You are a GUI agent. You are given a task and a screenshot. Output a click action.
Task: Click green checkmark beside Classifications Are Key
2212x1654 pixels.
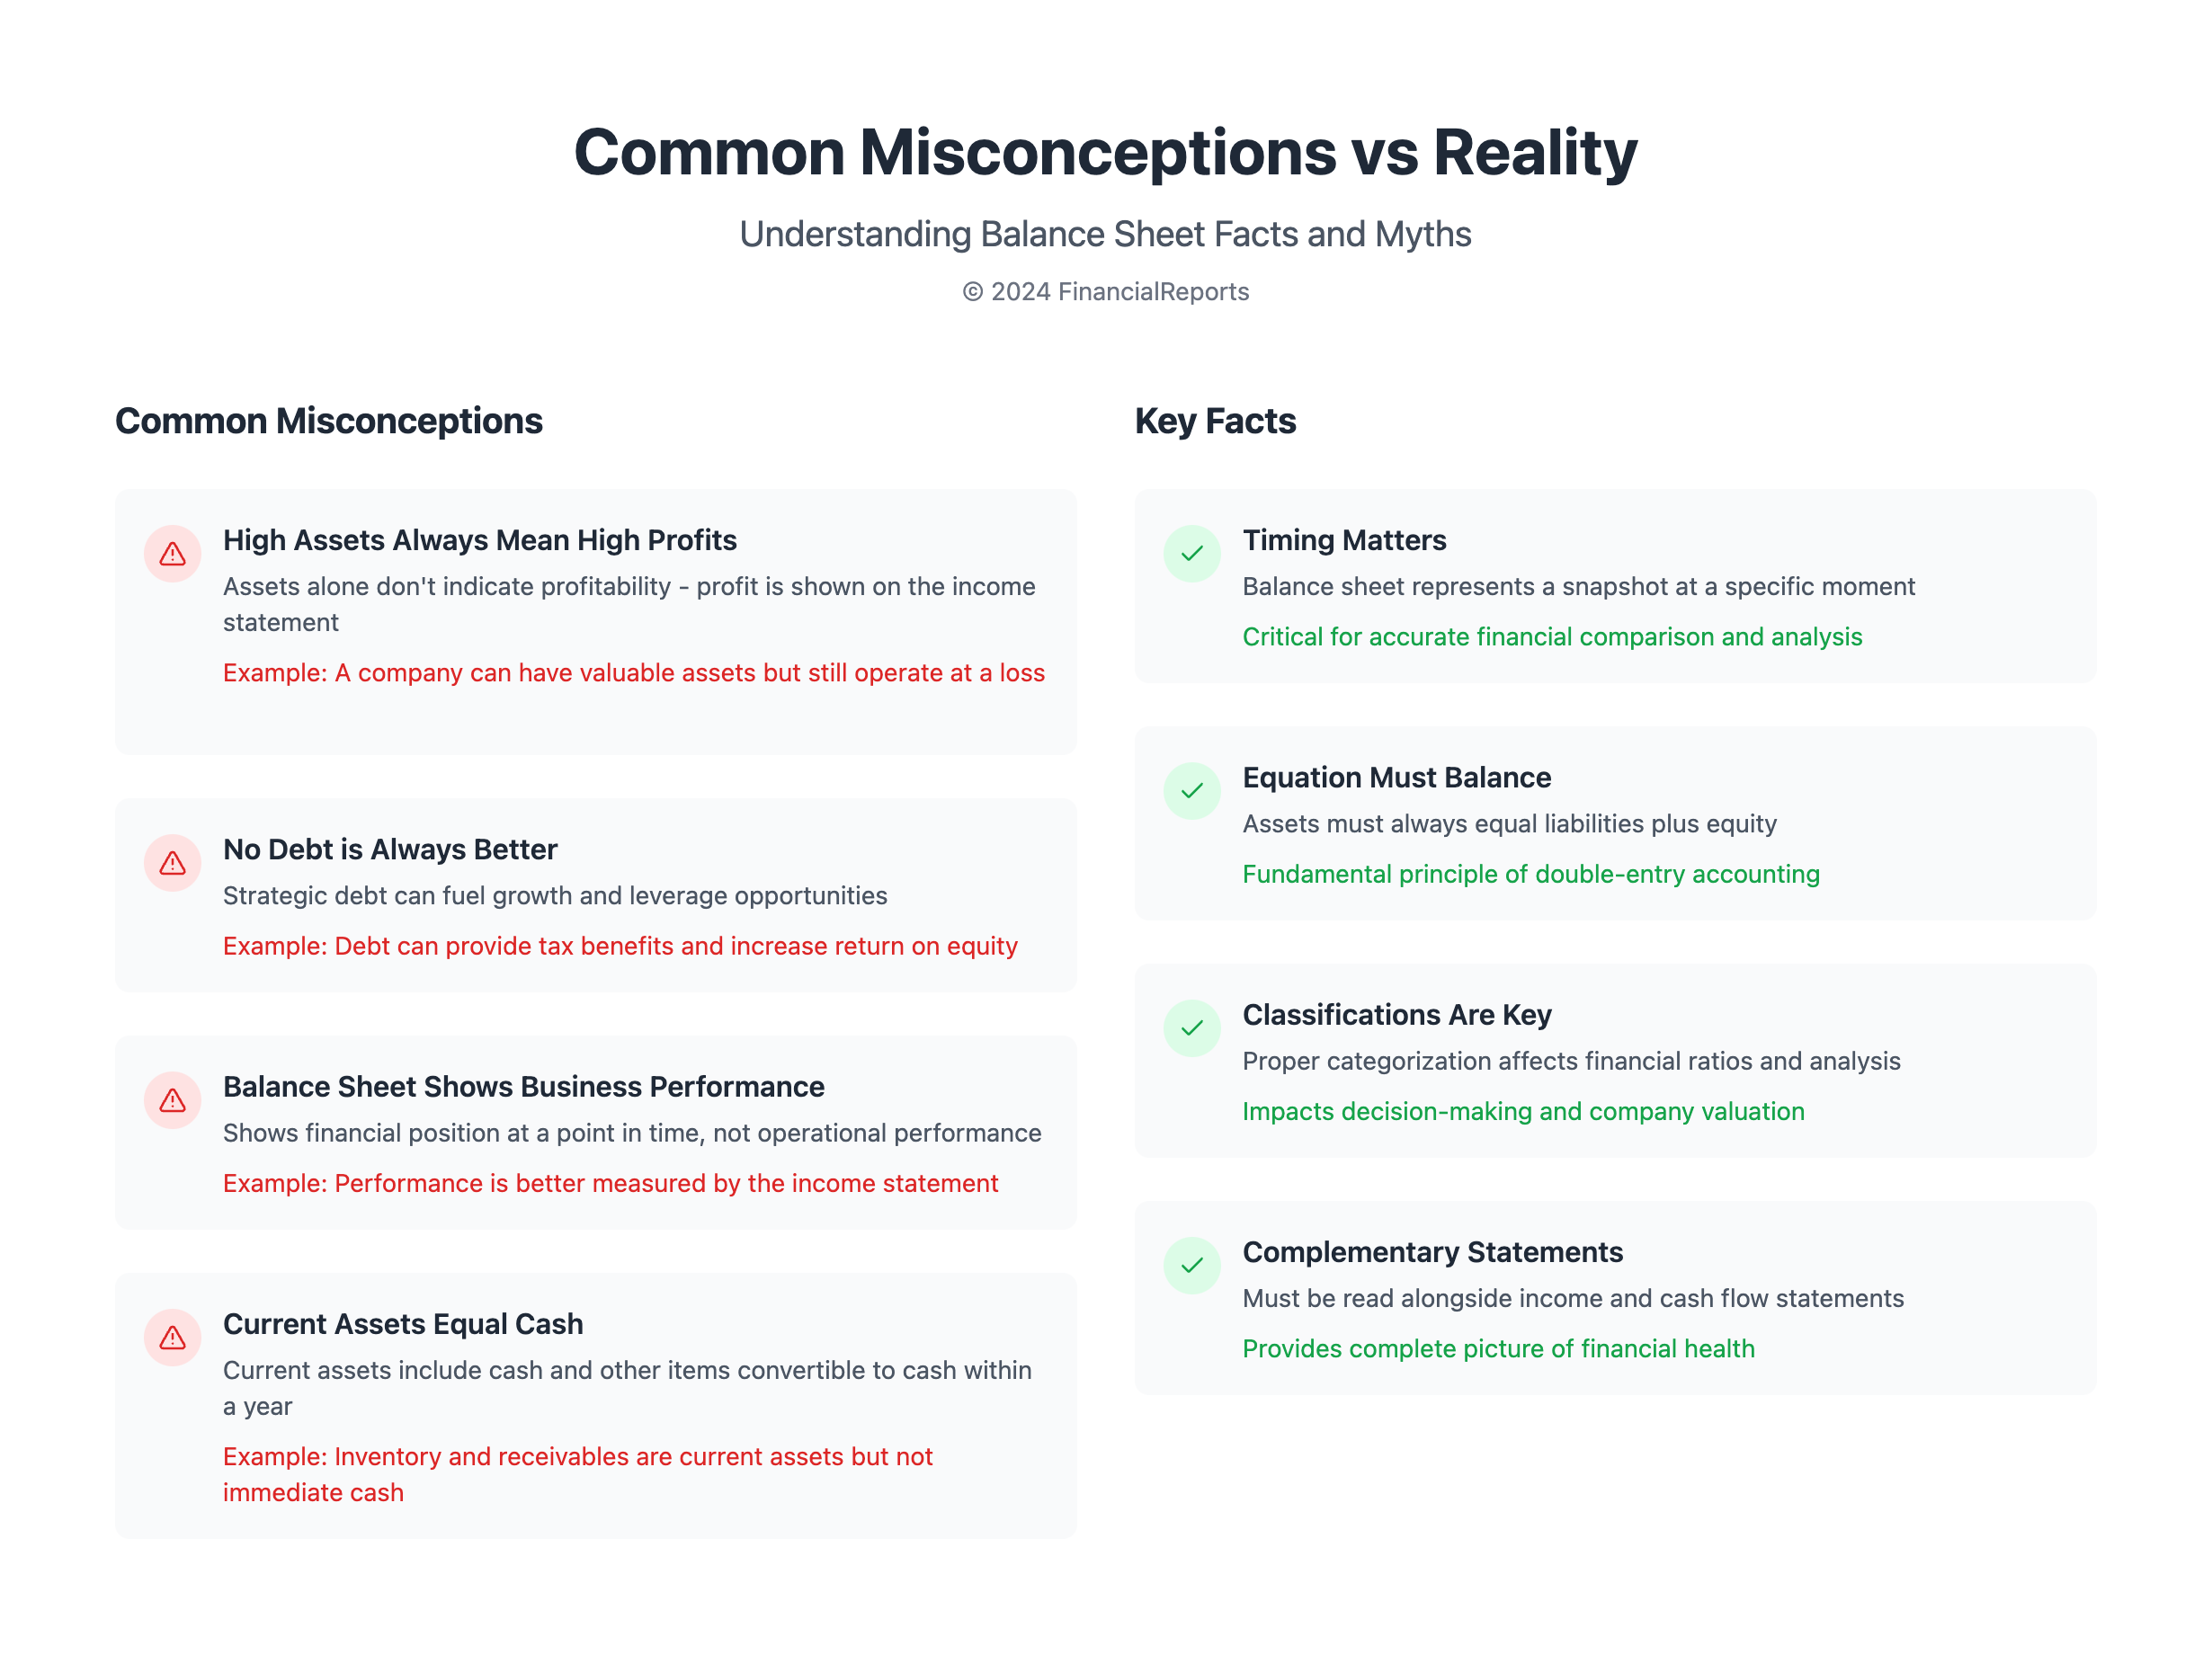[1191, 1028]
